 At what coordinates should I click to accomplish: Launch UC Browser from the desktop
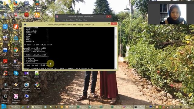[37, 16]
